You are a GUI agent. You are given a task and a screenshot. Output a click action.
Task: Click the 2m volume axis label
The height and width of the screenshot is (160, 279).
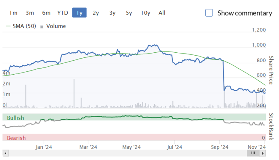[x=7, y=84]
